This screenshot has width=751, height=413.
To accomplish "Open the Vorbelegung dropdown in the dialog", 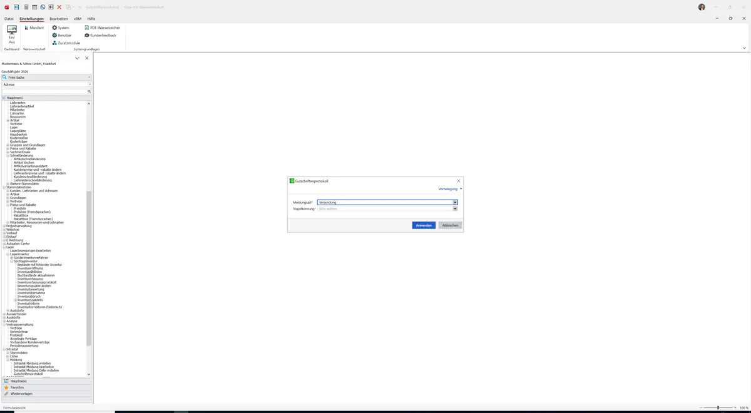I will tap(450, 189).
